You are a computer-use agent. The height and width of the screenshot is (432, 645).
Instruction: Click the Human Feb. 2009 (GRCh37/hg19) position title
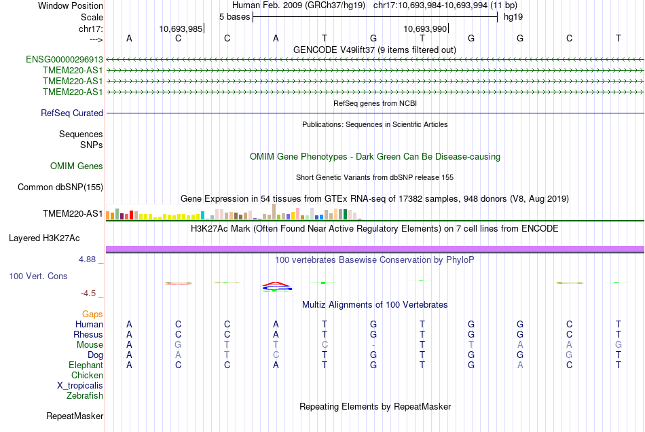(299, 5)
